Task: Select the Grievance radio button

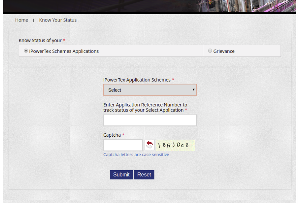Action: point(210,51)
